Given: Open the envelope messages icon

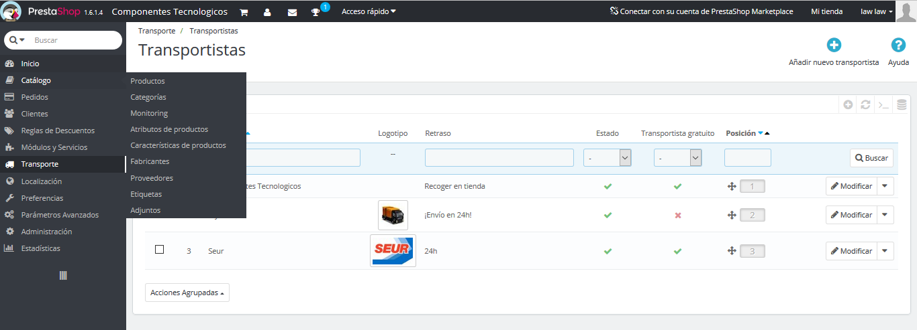Looking at the screenshot, I should point(292,12).
